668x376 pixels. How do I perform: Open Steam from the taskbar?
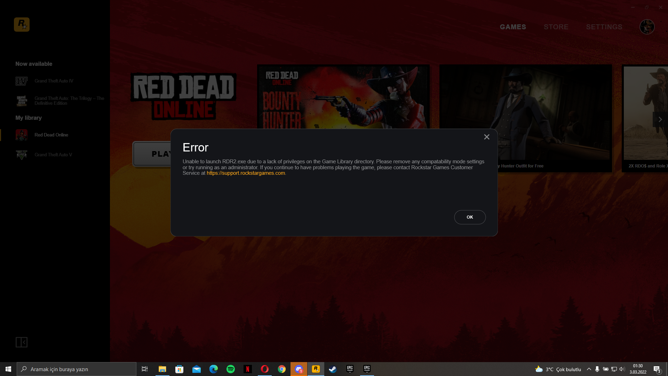(x=333, y=369)
